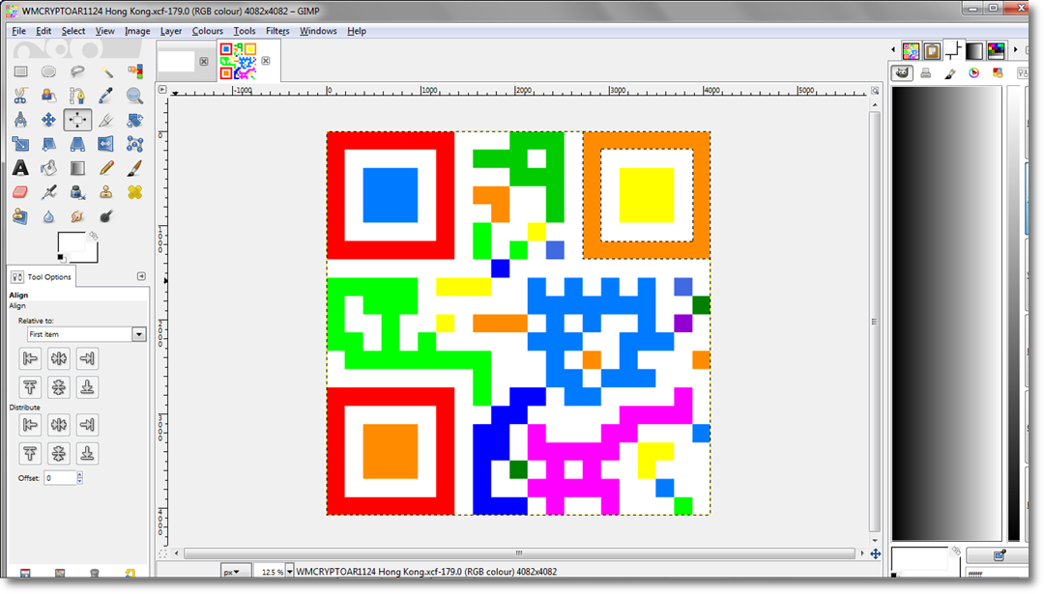
Task: Pick the Pencil tool
Action: click(x=106, y=168)
